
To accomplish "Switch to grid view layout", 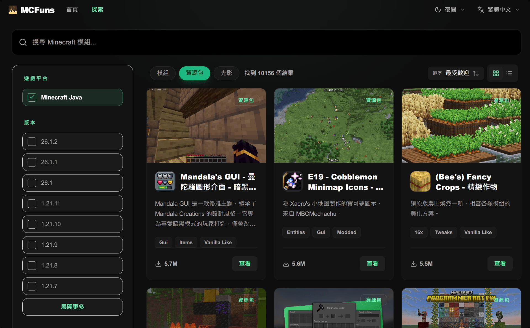I will [x=496, y=73].
